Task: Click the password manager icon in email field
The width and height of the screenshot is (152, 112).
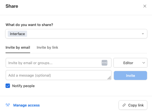Action: click(x=104, y=63)
